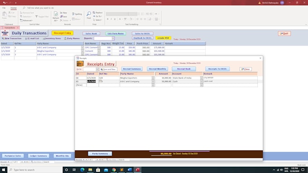Screen dimensions: 308x173
Task: Open Windows Start menu
Action: [x=3, y=170]
